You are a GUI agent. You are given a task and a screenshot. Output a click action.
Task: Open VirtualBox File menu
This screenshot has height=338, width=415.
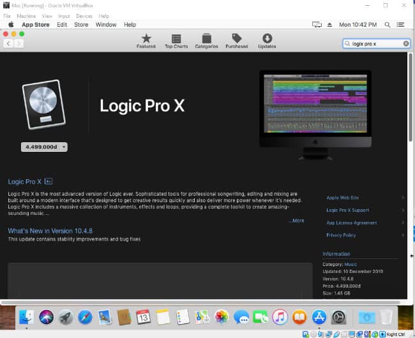click(7, 16)
